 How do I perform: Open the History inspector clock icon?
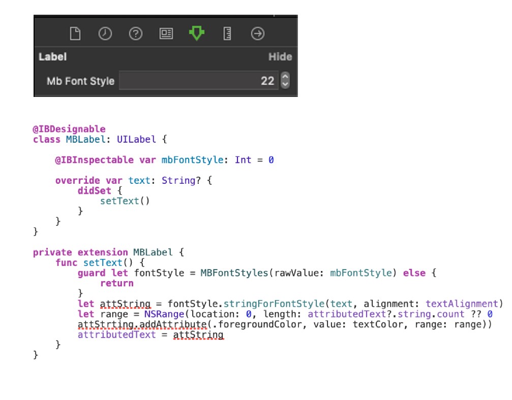105,34
